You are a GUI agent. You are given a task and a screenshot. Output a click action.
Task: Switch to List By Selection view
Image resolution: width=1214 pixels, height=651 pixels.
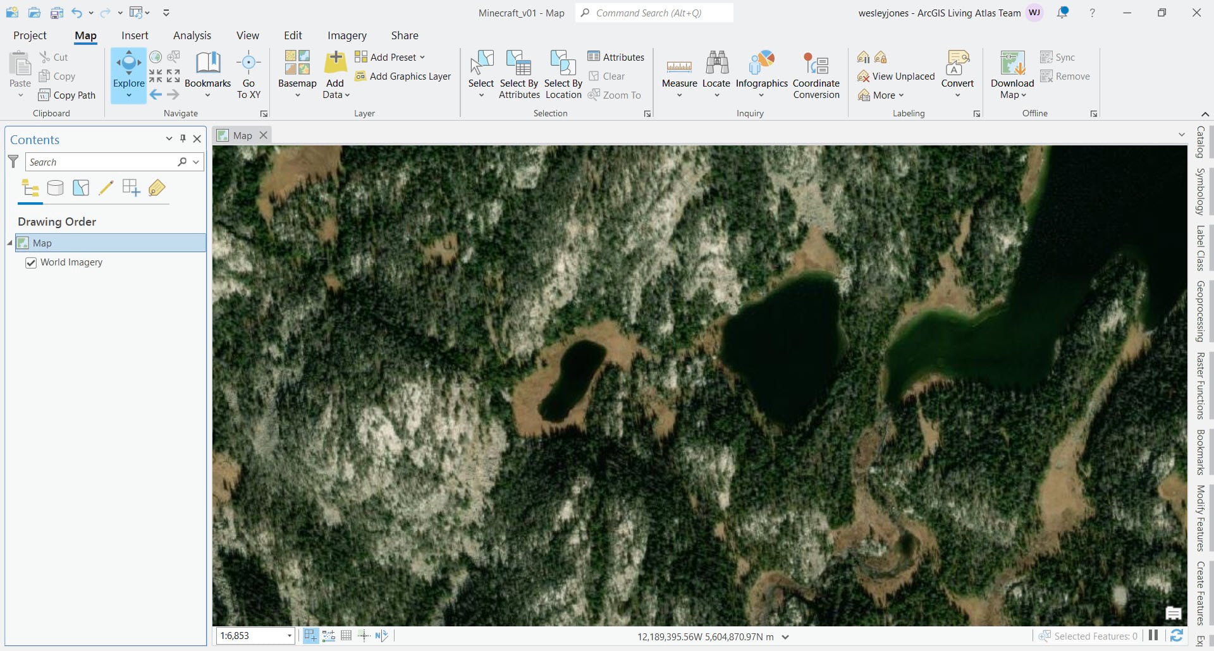81,188
